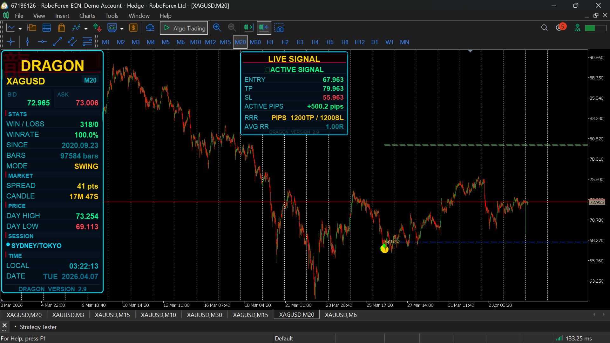The height and width of the screenshot is (343, 610).
Task: Expand the chart templates dropdown arrow
Action: (122, 29)
